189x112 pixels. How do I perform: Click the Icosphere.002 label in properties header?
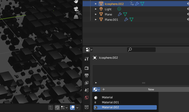[108, 58]
